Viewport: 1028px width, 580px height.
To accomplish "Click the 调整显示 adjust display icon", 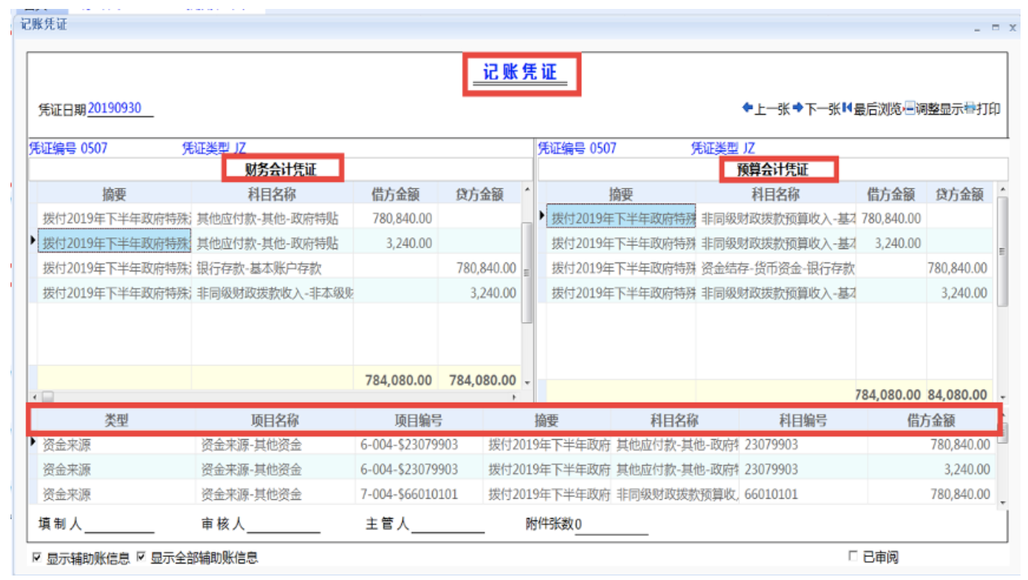I will [x=909, y=109].
